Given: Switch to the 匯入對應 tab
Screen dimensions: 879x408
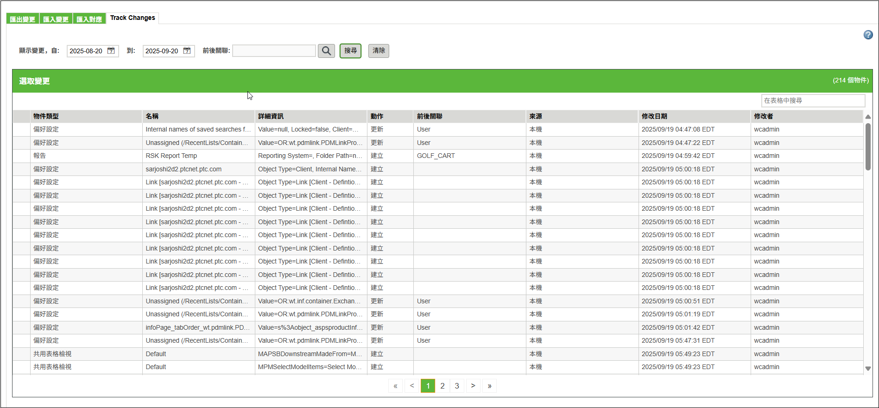Looking at the screenshot, I should [x=89, y=19].
